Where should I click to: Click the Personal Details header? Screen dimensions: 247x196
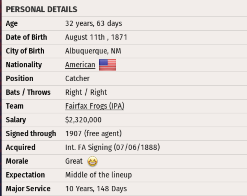42,10
